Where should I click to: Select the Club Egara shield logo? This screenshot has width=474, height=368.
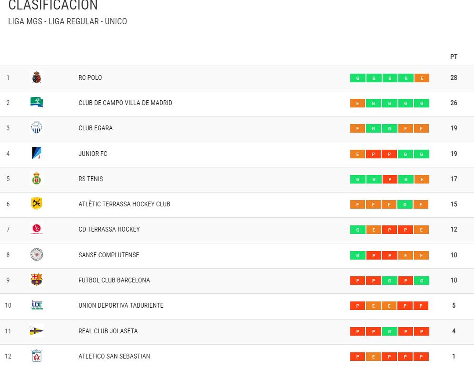pos(36,128)
